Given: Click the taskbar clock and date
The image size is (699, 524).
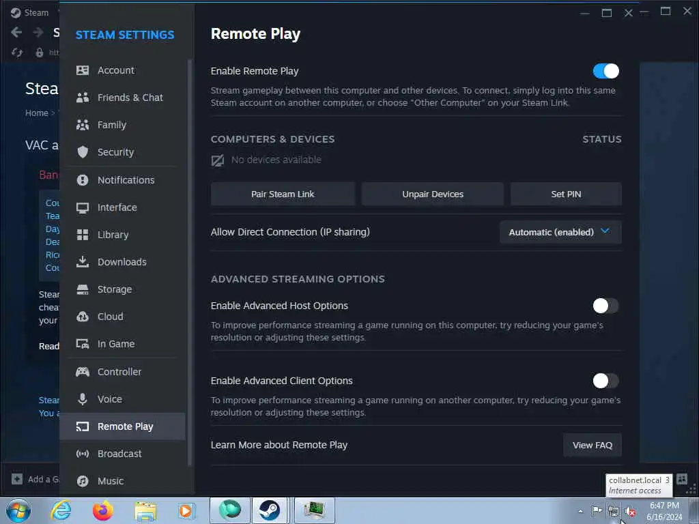Looking at the screenshot, I should (x=664, y=511).
